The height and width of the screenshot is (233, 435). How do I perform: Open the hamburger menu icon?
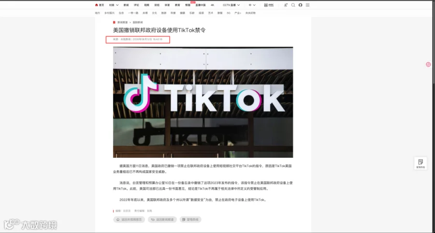pos(308,5)
